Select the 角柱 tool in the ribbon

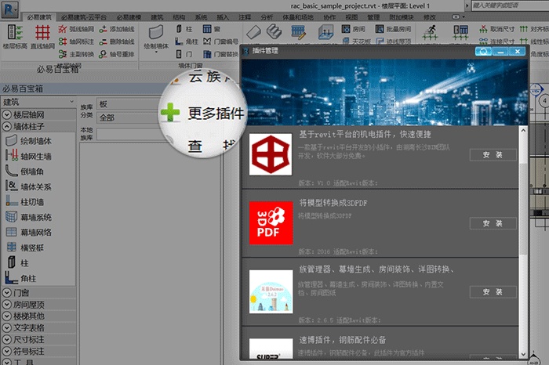coord(187,42)
